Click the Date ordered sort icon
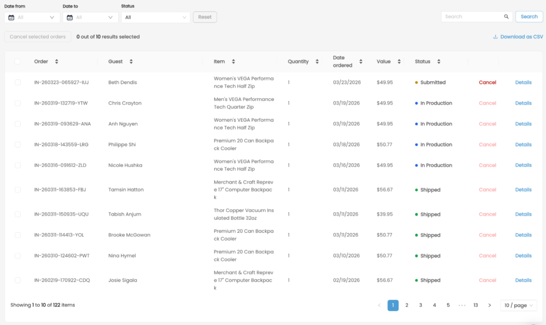This screenshot has width=546, height=325. coord(361,62)
